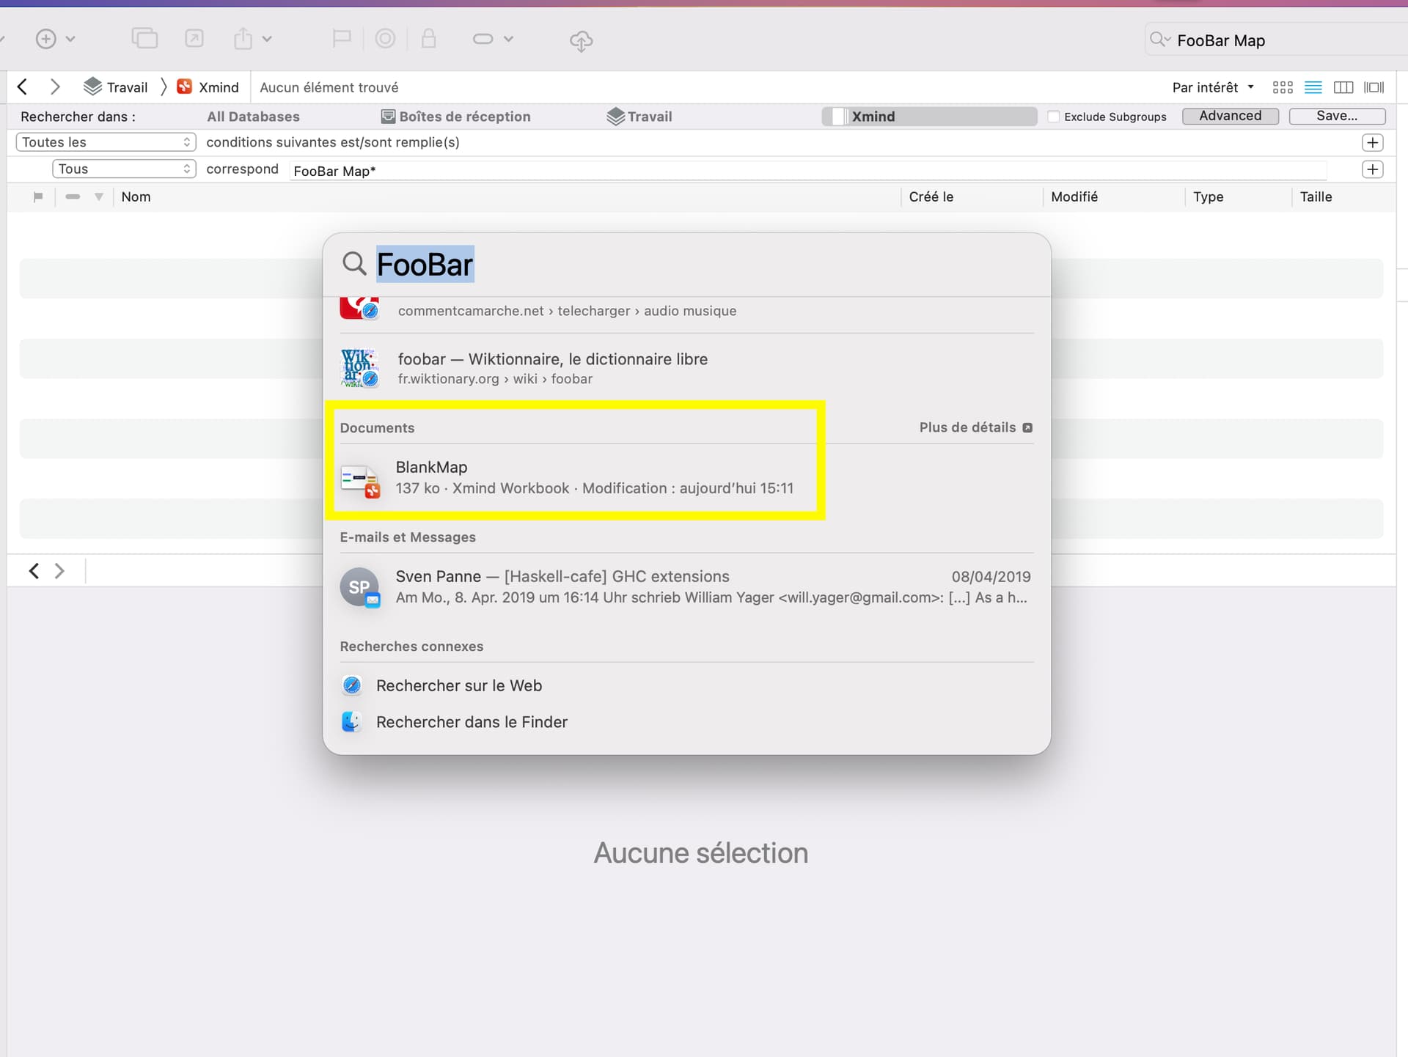Click the search magnifier icon in toolbar

[x=1159, y=40]
